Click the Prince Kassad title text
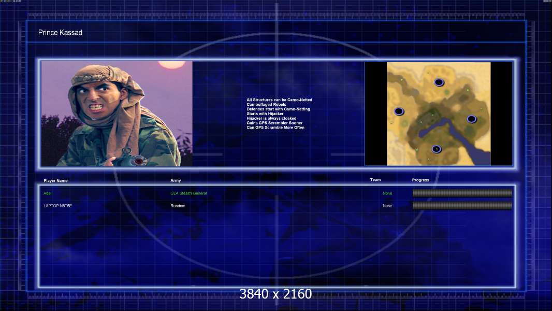The width and height of the screenshot is (552, 311). pos(60,33)
